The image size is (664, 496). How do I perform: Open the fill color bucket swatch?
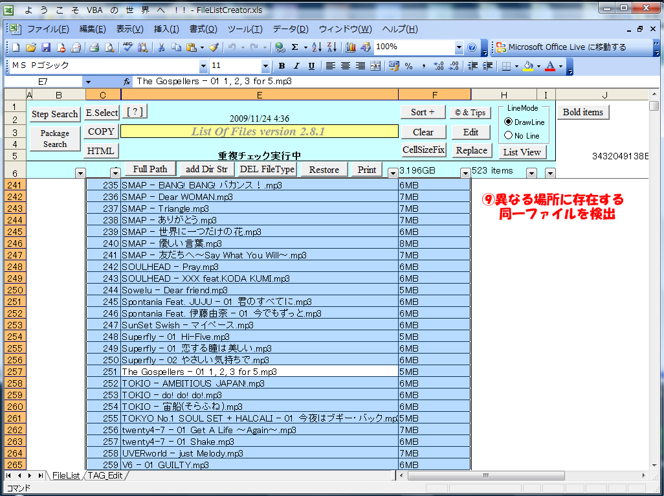[527, 65]
